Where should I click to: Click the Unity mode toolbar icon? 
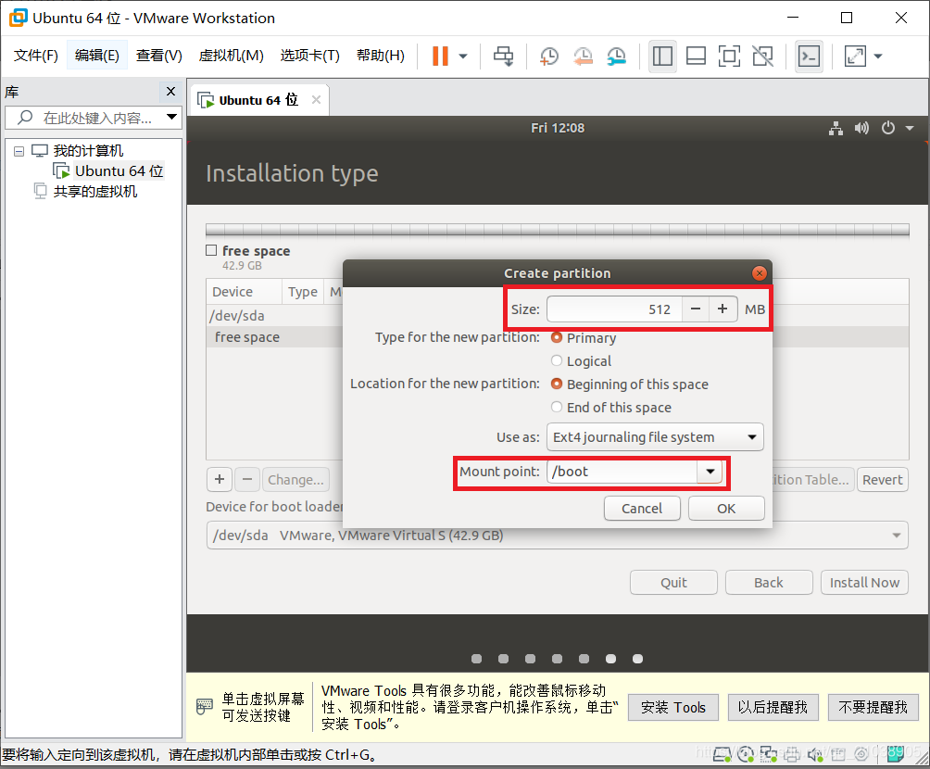click(x=762, y=57)
